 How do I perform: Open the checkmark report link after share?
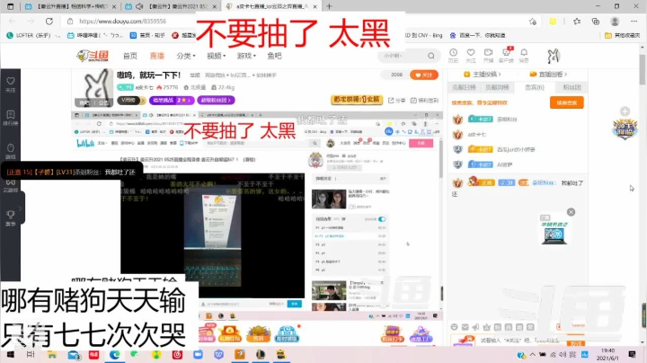point(424,101)
